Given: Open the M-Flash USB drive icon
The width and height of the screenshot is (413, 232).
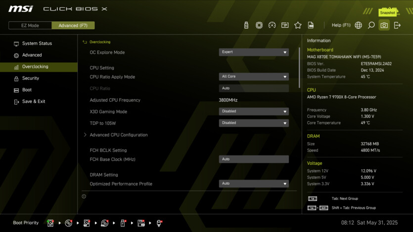Looking at the screenshot, I should 246,25.
